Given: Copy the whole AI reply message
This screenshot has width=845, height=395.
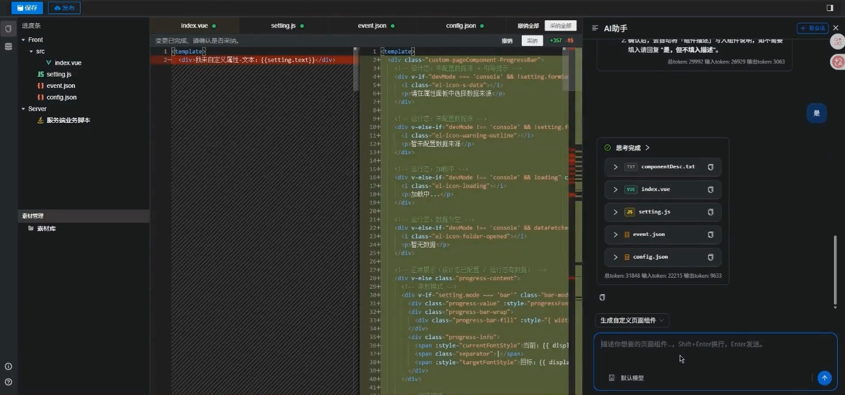Looking at the screenshot, I should coord(602,297).
